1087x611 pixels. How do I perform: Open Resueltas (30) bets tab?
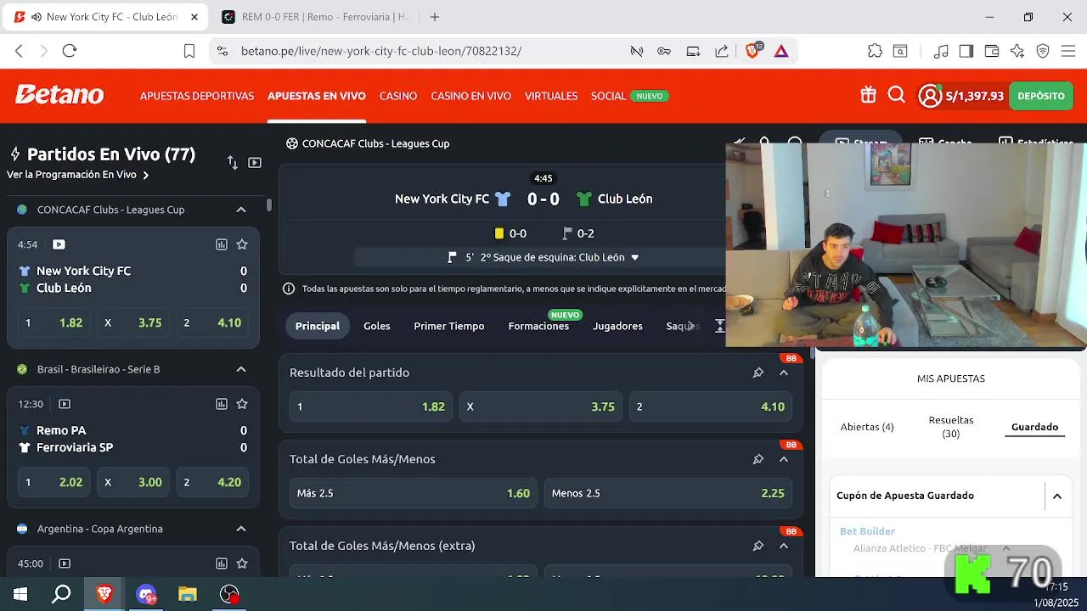951,427
